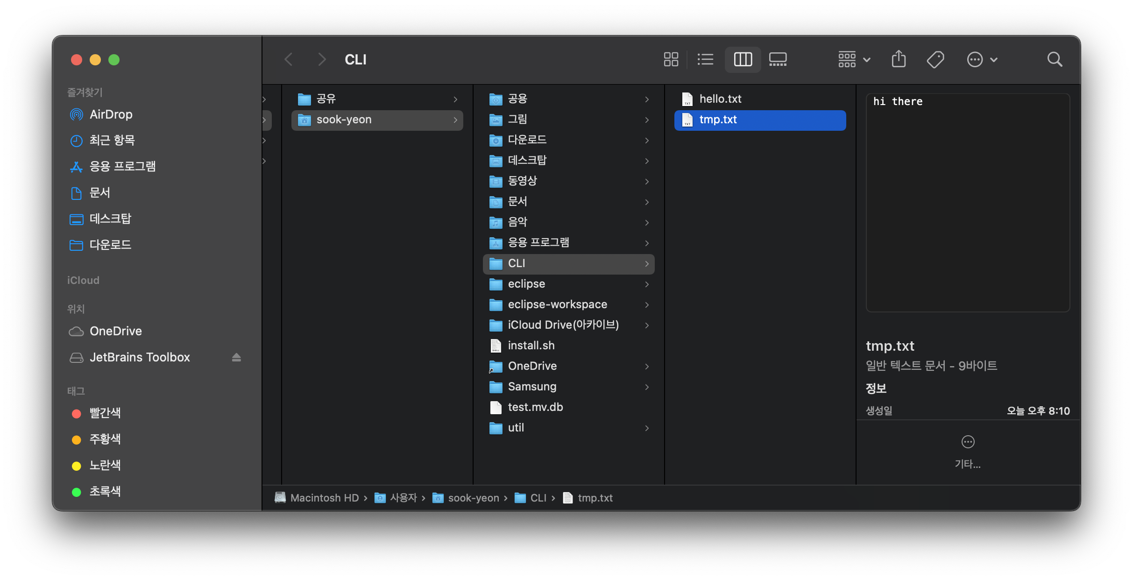Select the red tag in sidebar

tap(105, 413)
